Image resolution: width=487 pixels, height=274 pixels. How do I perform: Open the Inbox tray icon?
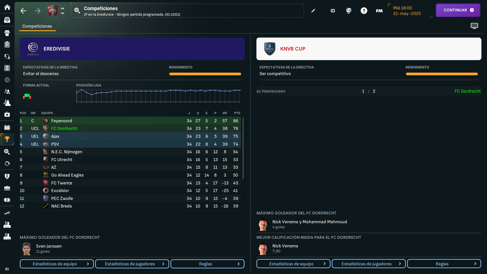[x=7, y=20]
